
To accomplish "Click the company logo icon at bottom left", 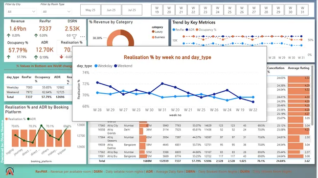I will pyautogui.click(x=10, y=171).
